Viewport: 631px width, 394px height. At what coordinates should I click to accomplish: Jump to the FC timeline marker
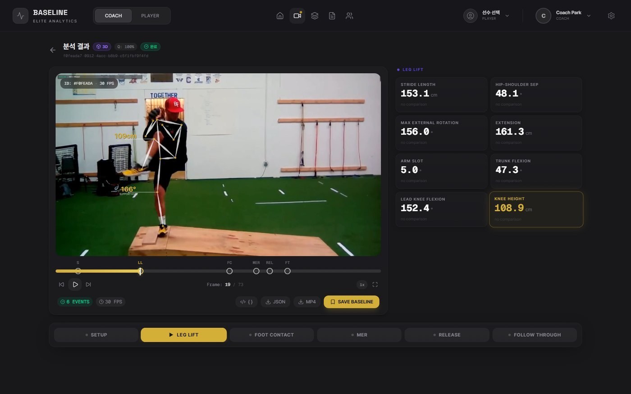pyautogui.click(x=229, y=271)
